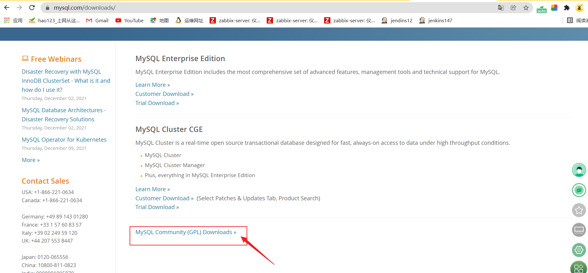Open the browser profile avatar

pos(579,8)
